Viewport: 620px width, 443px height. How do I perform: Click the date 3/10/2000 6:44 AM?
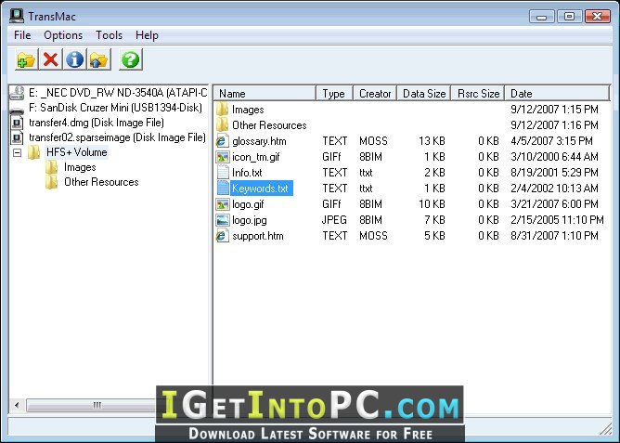[554, 157]
